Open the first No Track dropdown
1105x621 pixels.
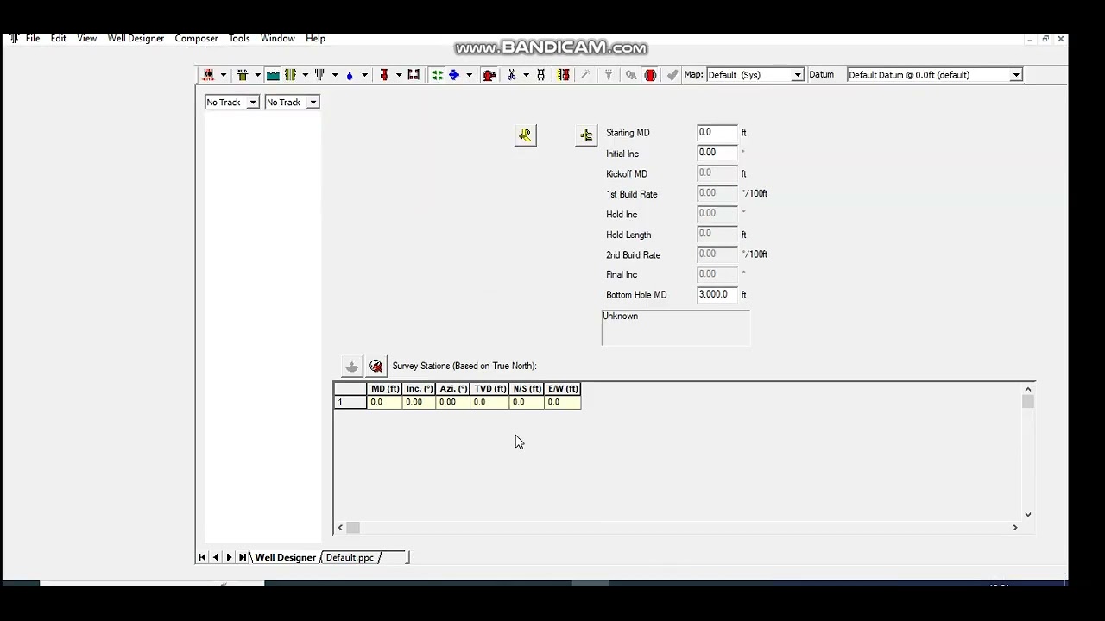[x=253, y=103]
